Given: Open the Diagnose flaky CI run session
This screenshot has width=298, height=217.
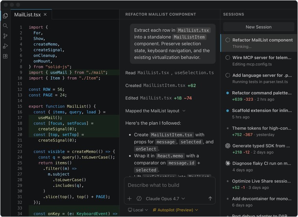Looking at the screenshot, I should 259,167.
